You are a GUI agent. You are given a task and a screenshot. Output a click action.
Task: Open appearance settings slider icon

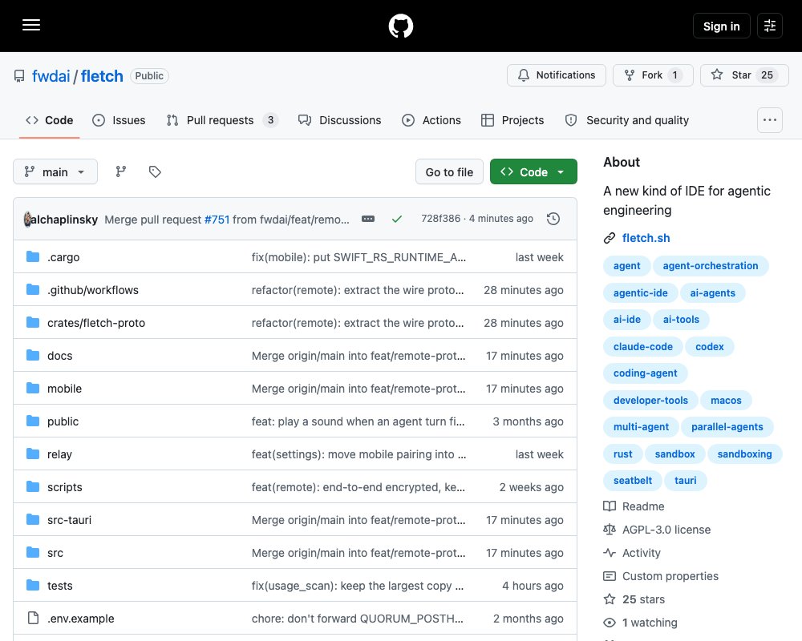point(770,26)
